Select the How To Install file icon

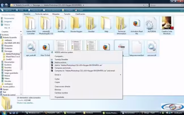tap(46, 47)
